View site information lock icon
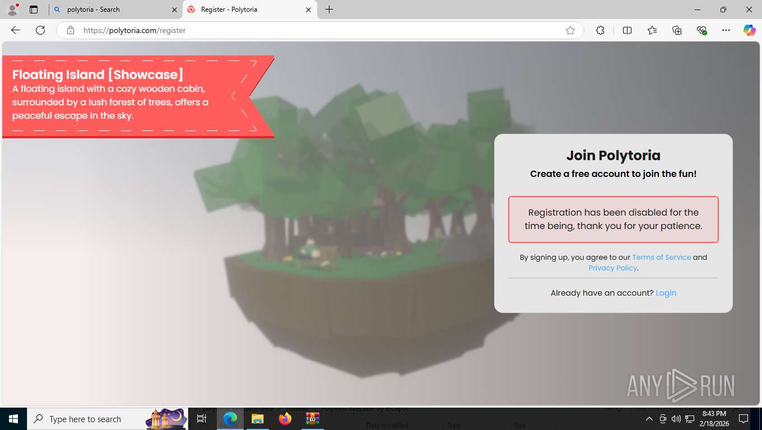The height and width of the screenshot is (430, 762). [x=71, y=30]
